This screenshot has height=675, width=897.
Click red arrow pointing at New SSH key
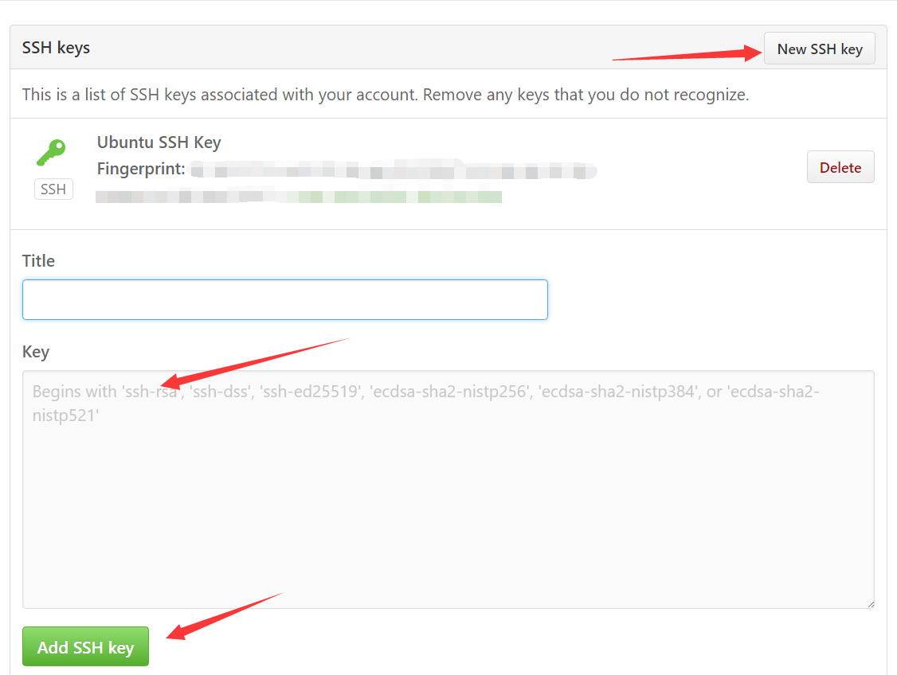pyautogui.click(x=687, y=53)
